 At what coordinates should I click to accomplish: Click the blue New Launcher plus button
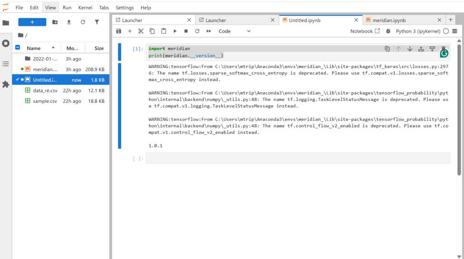click(x=32, y=22)
